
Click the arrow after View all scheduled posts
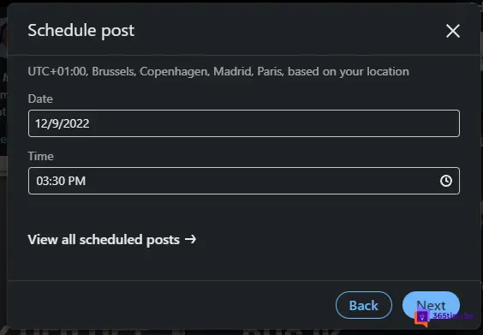190,239
